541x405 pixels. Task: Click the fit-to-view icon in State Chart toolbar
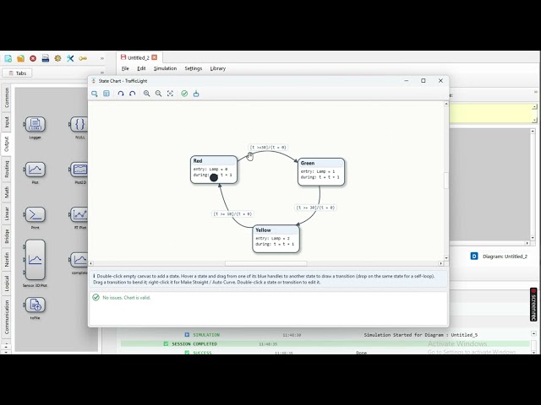(x=170, y=94)
